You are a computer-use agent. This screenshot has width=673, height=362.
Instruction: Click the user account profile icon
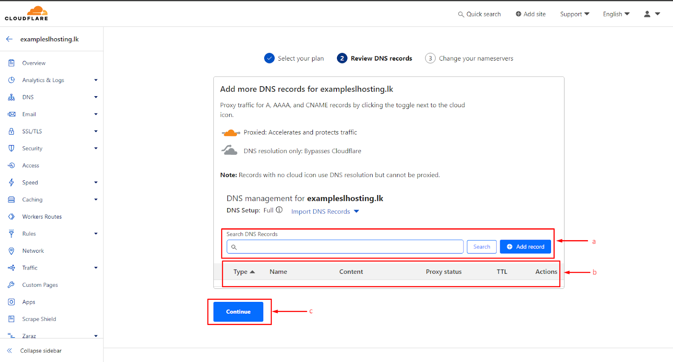click(647, 14)
